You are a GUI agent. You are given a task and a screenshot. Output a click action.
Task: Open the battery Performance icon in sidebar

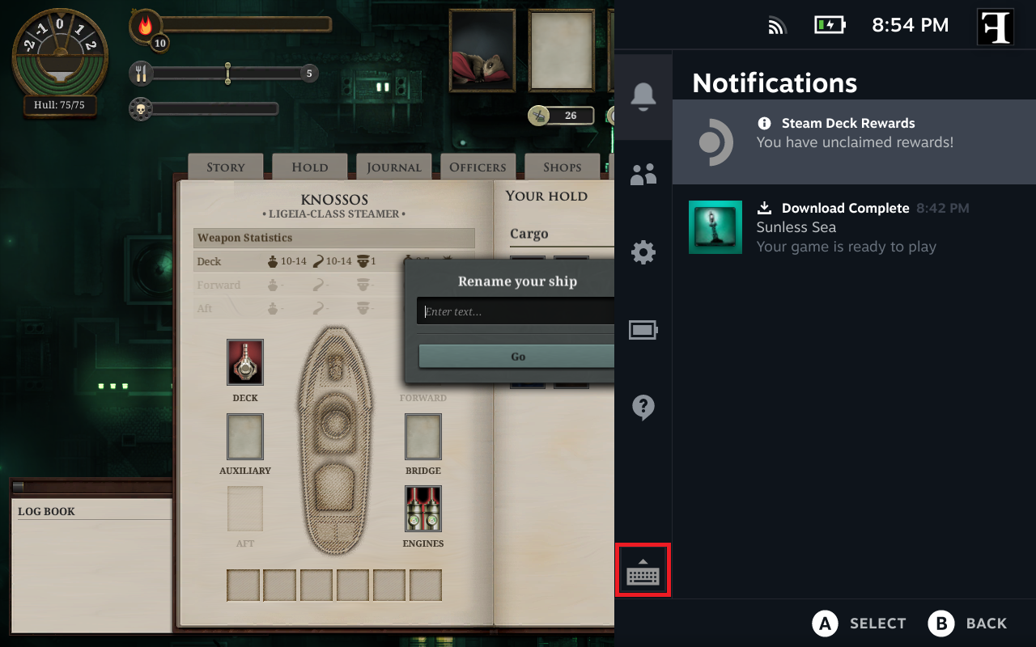pos(643,330)
